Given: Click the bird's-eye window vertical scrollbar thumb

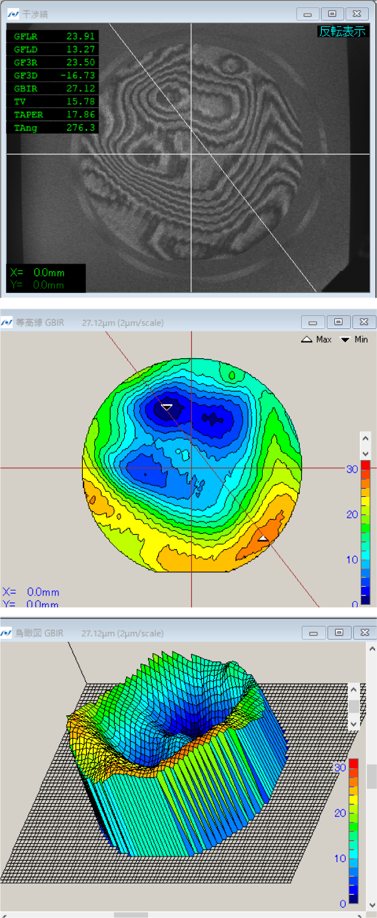Looking at the screenshot, I should (371, 776).
